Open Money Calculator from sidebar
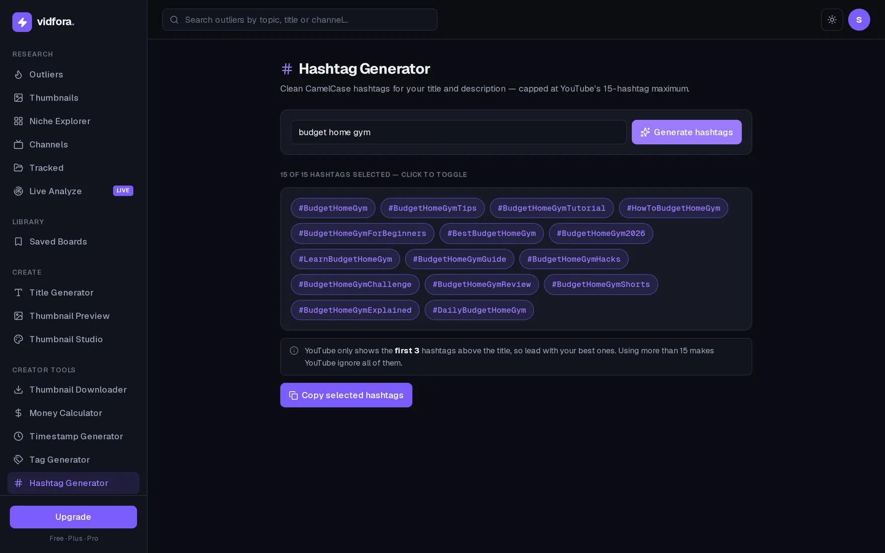 73,413
